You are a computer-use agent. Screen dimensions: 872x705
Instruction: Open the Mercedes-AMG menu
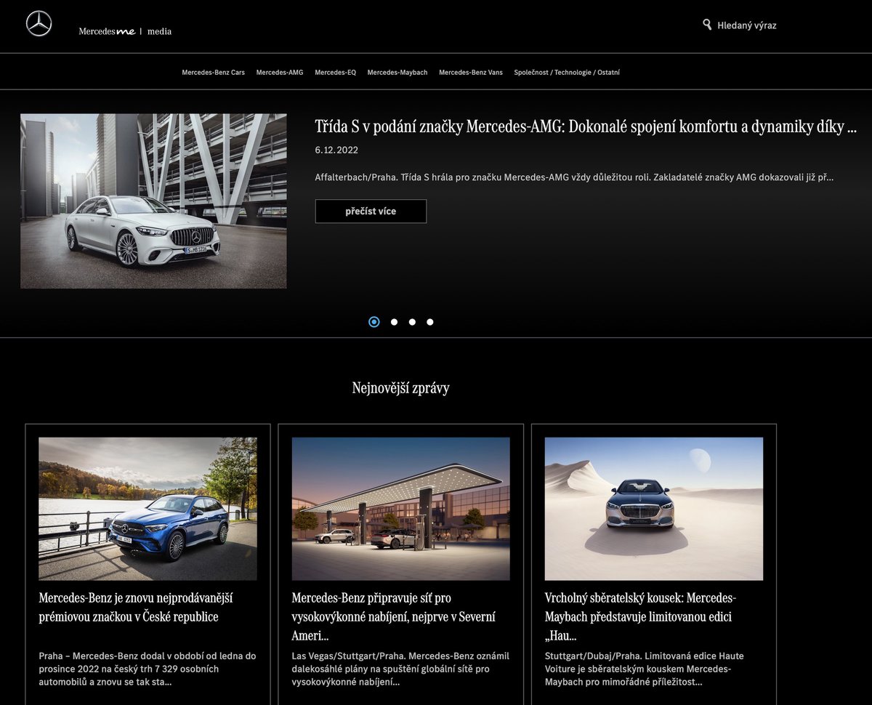click(x=280, y=73)
